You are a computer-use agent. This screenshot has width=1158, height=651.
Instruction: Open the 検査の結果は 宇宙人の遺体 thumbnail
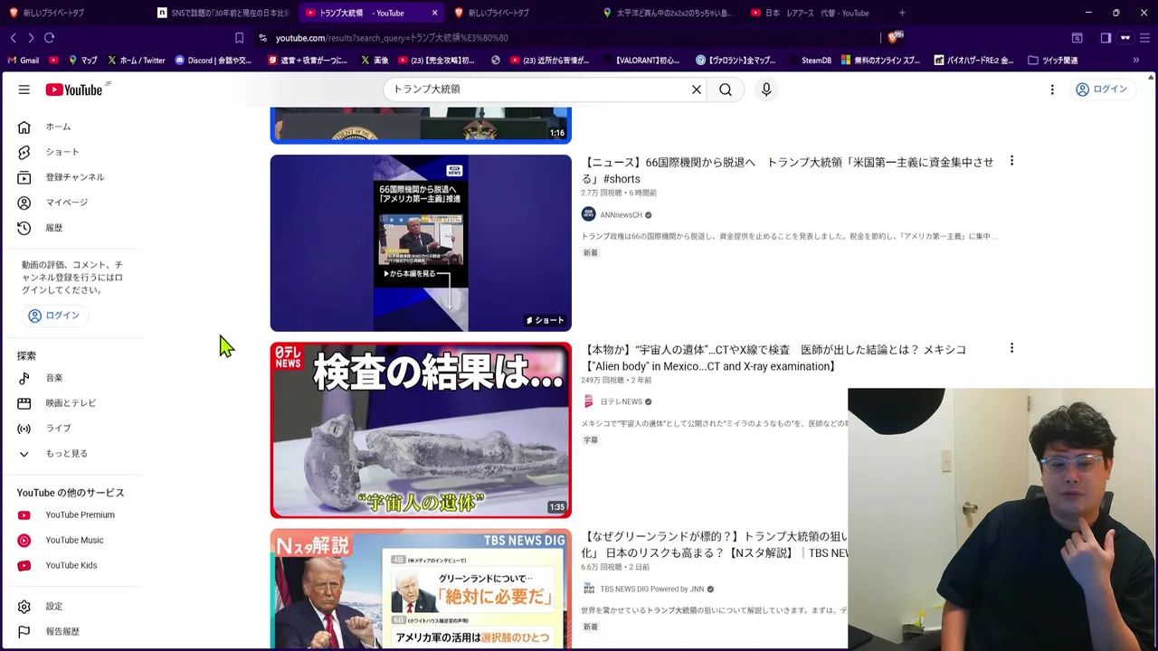(421, 430)
